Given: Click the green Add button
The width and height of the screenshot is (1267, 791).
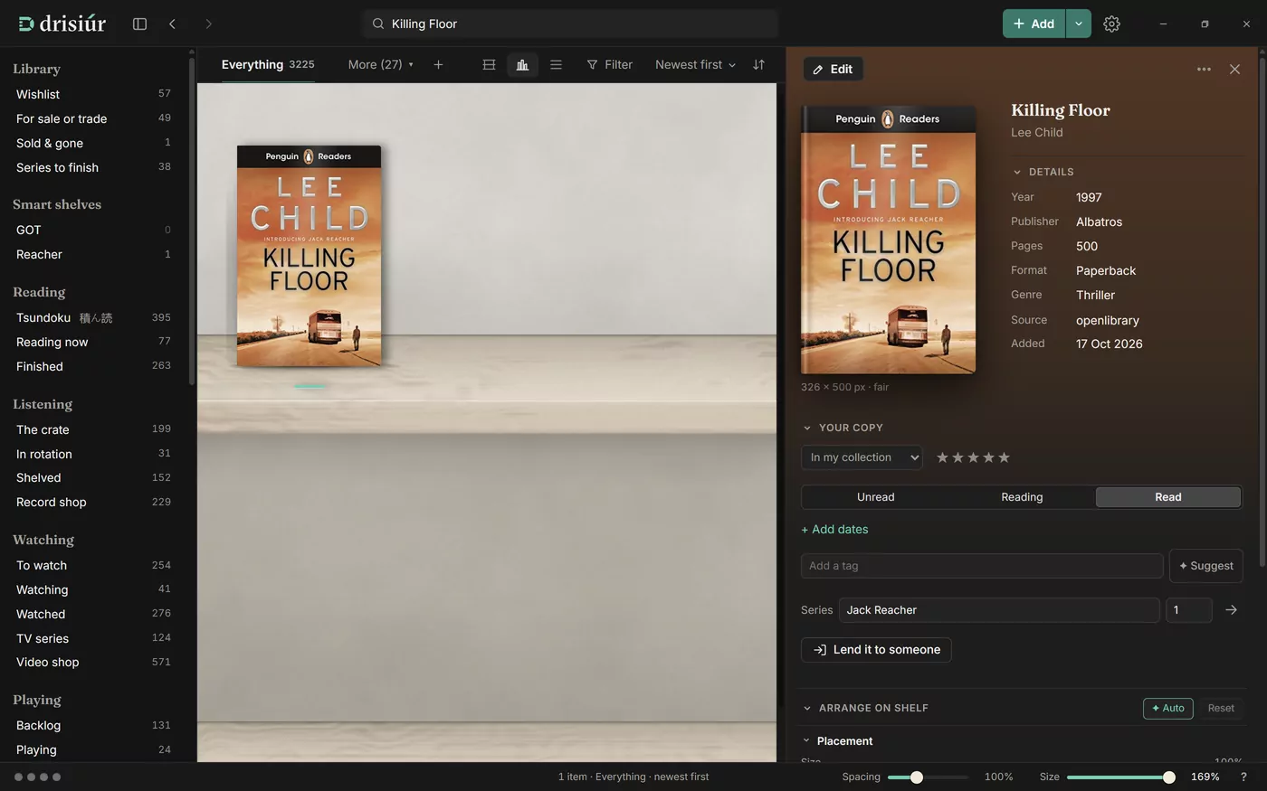Looking at the screenshot, I should [x=1034, y=24].
